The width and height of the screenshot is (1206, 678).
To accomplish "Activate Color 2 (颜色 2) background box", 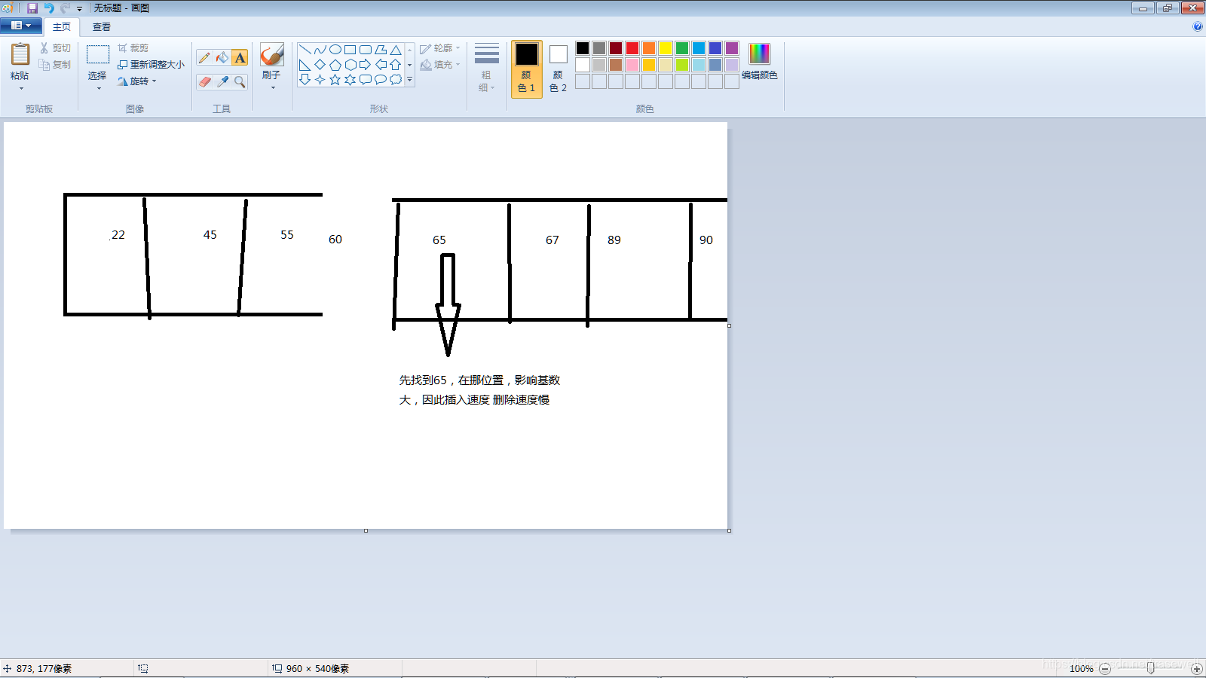I will (x=558, y=69).
